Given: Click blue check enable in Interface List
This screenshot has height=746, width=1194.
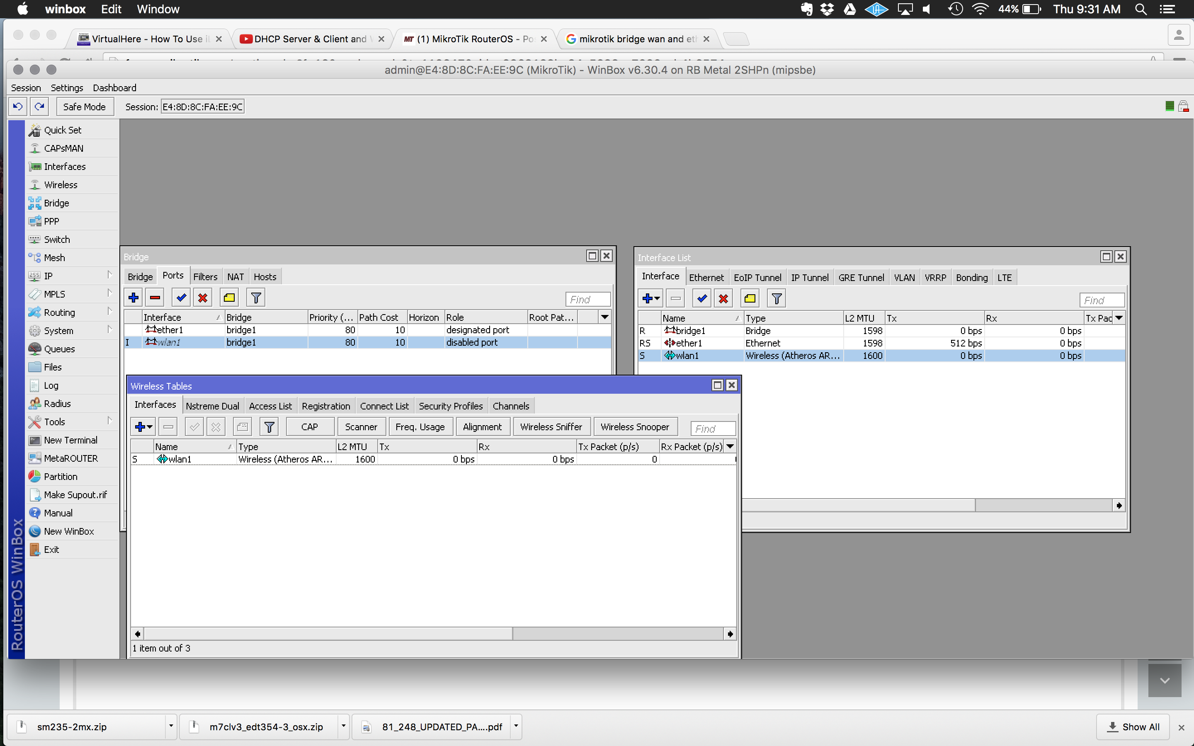Looking at the screenshot, I should click(701, 298).
